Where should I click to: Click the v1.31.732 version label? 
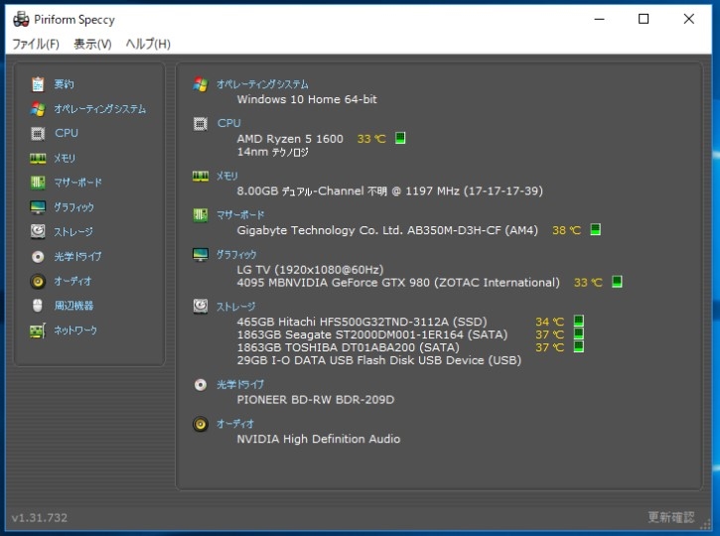40,518
